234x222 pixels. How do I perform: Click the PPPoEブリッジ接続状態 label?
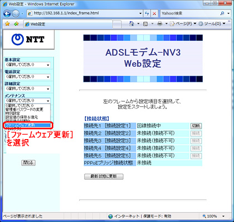[109, 163]
